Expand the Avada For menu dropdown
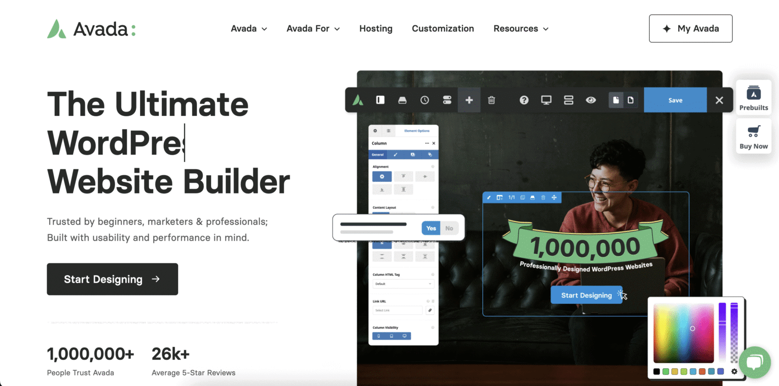 pyautogui.click(x=313, y=29)
